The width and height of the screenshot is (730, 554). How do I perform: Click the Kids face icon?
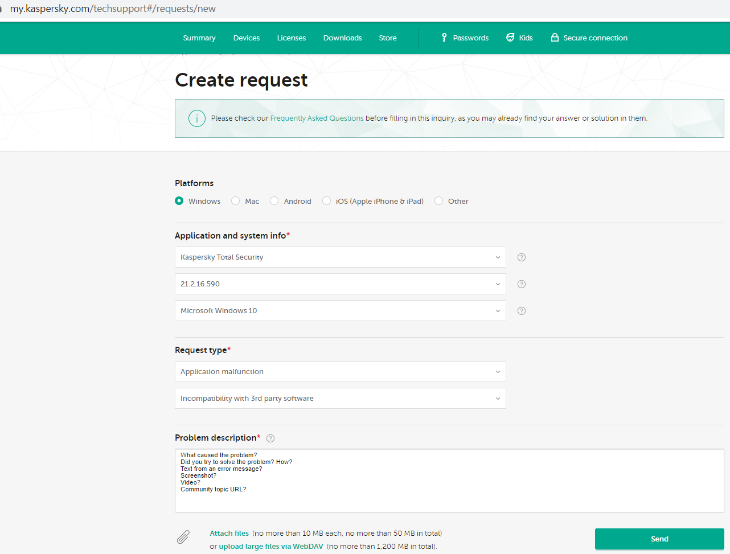[510, 38]
